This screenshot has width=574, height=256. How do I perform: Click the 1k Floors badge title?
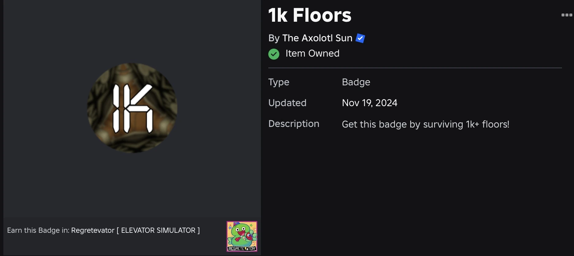310,15
